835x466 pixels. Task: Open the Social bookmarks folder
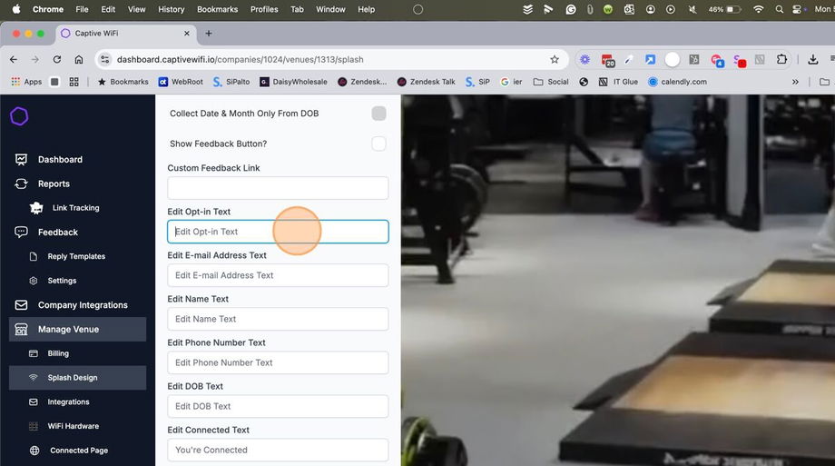pyautogui.click(x=551, y=82)
